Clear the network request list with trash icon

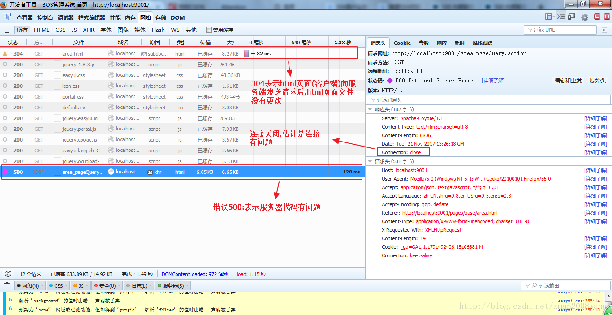coord(7,30)
